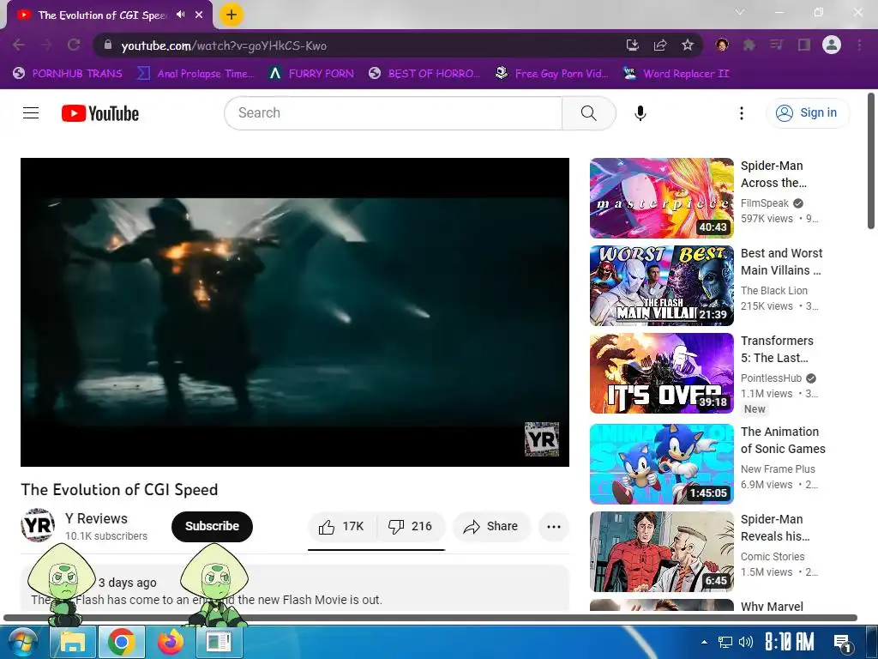The image size is (878, 659).
Task: Click the install app icon in address bar
Action: coord(632,45)
